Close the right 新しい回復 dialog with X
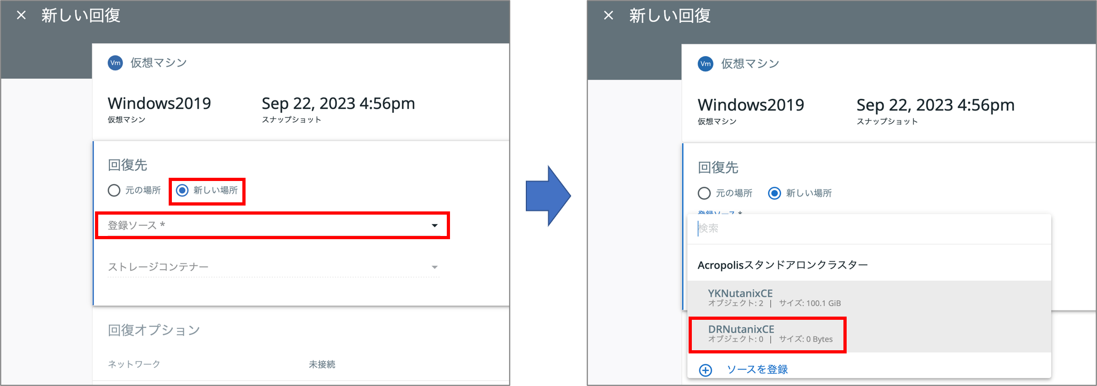This screenshot has width=1097, height=386. tap(609, 15)
